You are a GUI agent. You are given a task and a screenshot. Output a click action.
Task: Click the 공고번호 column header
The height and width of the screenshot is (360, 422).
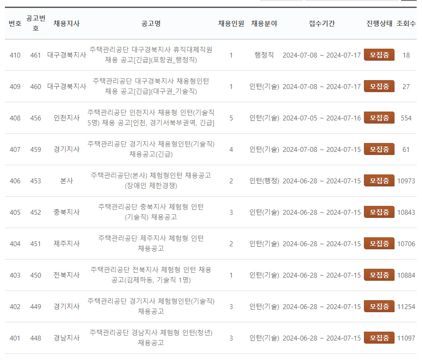(x=34, y=23)
